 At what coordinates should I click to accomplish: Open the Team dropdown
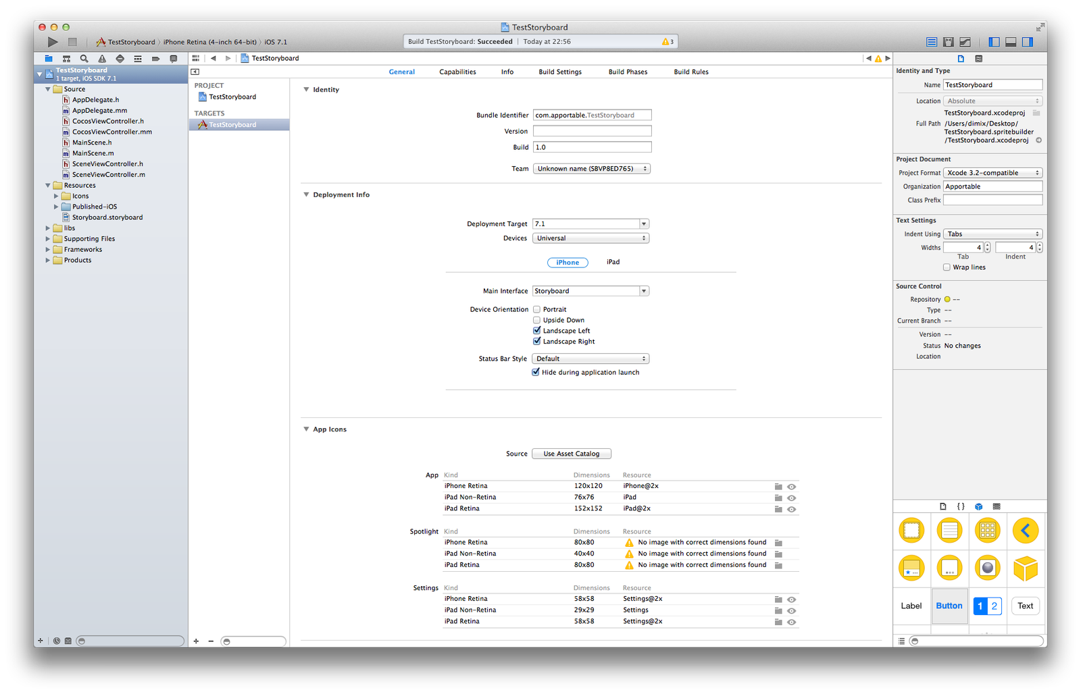[592, 169]
